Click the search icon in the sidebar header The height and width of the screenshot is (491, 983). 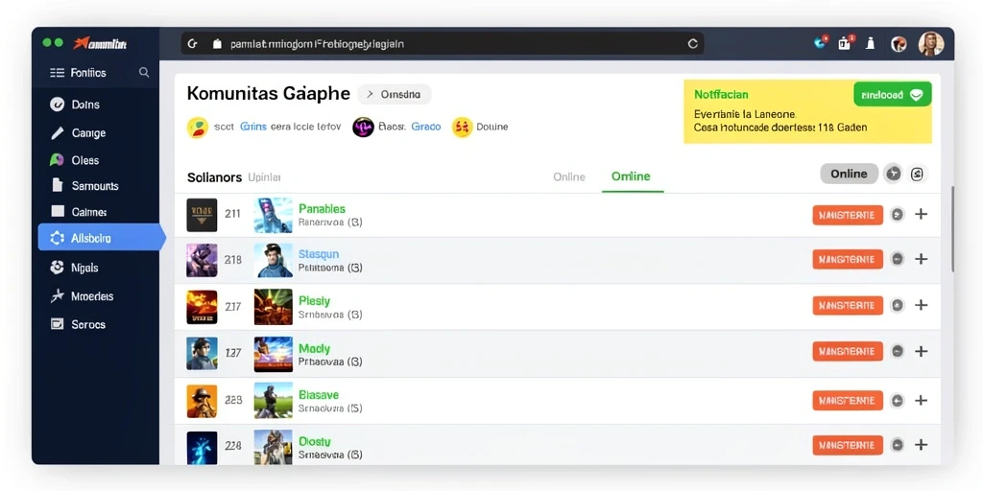[x=144, y=73]
